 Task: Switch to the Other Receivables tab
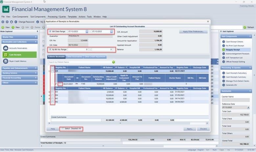pyautogui.click(x=75, y=57)
